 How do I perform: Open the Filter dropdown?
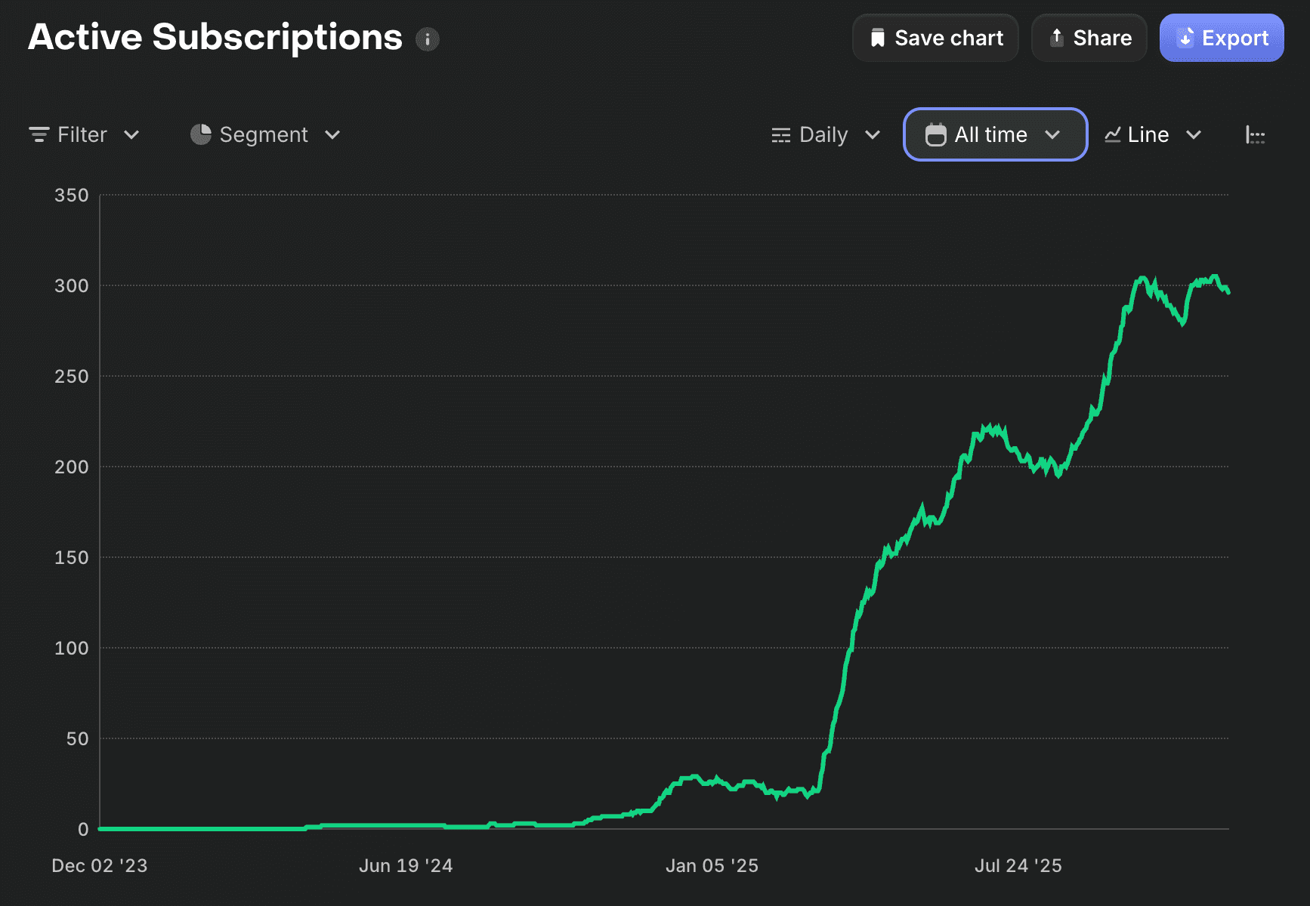[x=85, y=134]
